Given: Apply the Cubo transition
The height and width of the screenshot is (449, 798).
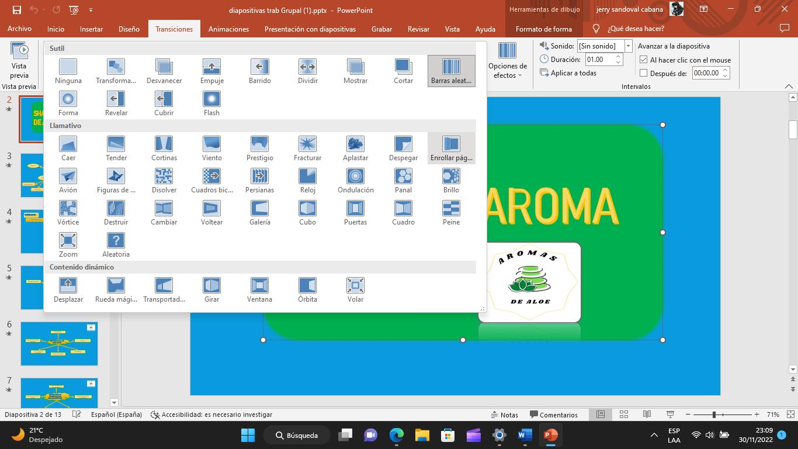Looking at the screenshot, I should [308, 213].
